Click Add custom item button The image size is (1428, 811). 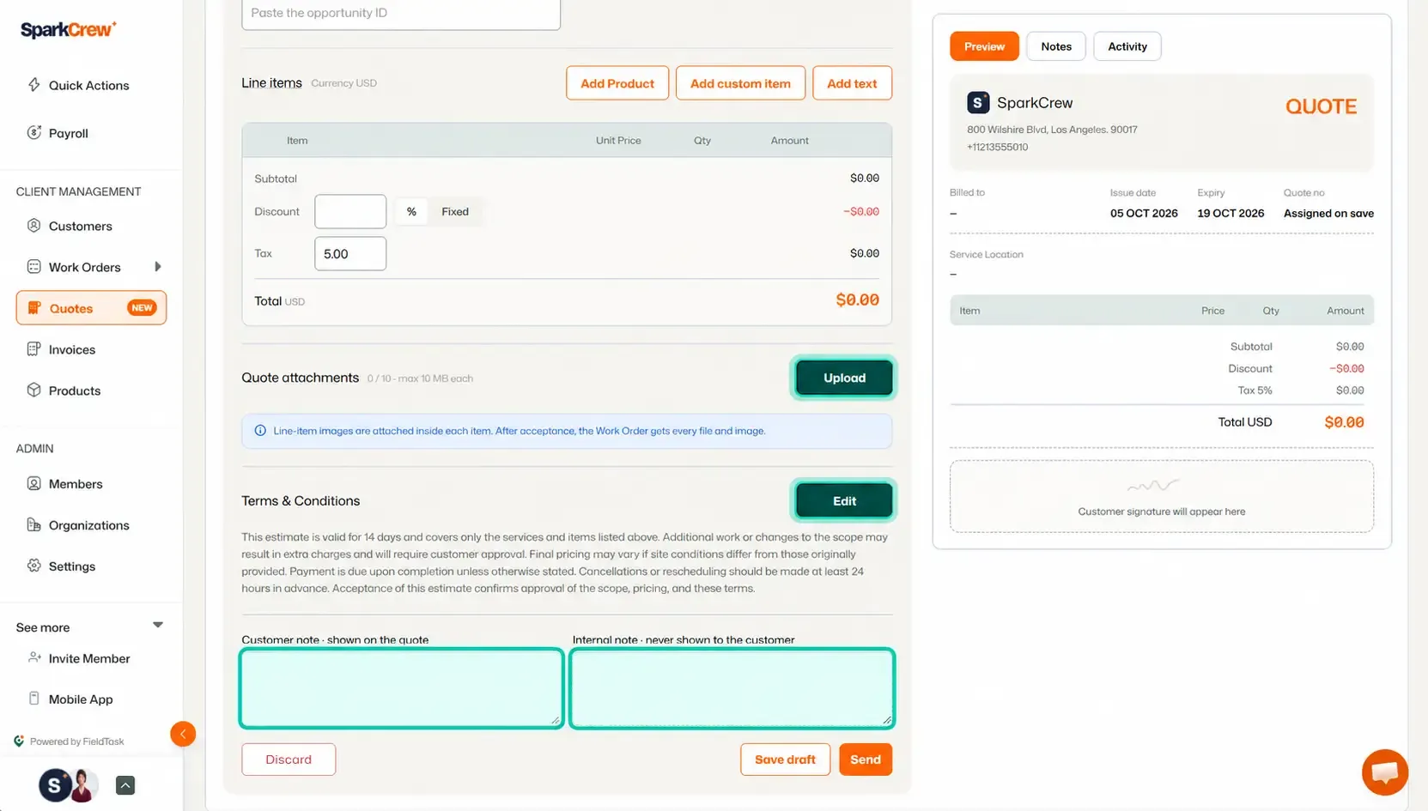(x=740, y=83)
